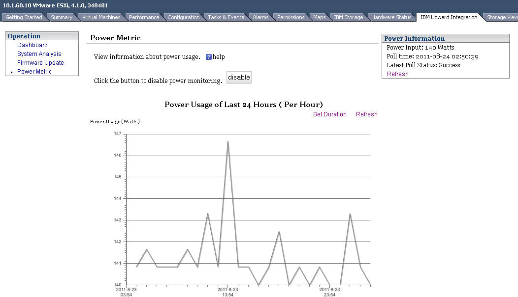518x297 pixels.
Task: Select the IBM Storage tab
Action: pyautogui.click(x=348, y=17)
